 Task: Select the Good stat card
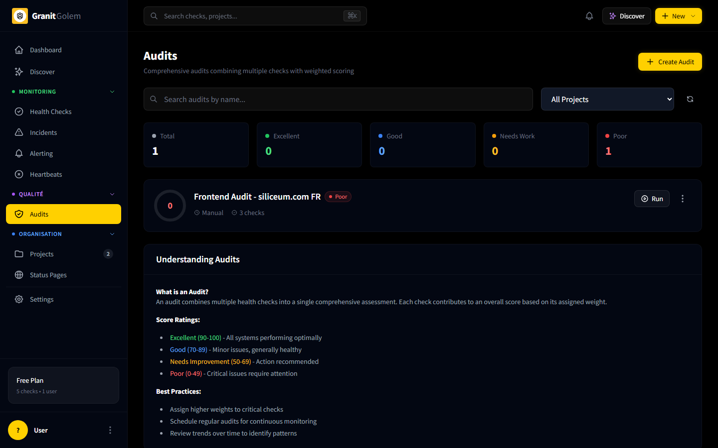click(x=423, y=145)
